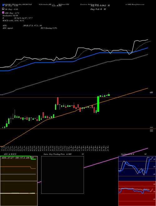
Task: Select the '200 Day = 2.71' legend label
Action: point(12,13)
